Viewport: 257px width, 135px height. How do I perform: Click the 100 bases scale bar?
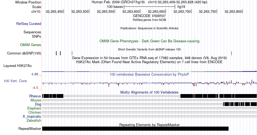point(150,7)
